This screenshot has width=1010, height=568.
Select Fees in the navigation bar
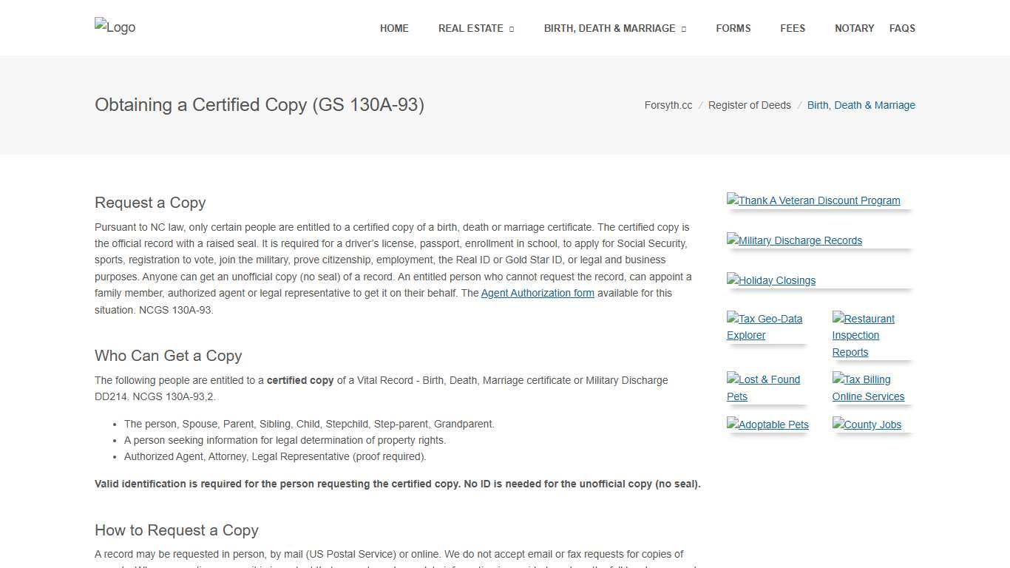(793, 28)
